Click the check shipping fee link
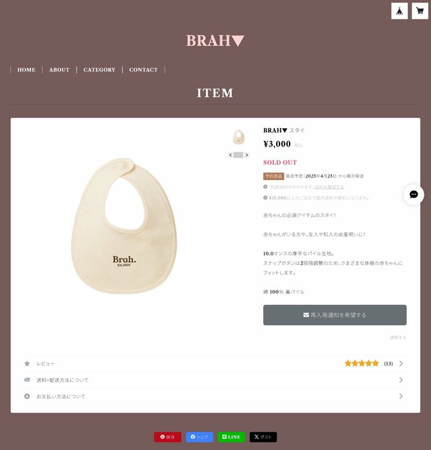431x450 pixels. 329,187
